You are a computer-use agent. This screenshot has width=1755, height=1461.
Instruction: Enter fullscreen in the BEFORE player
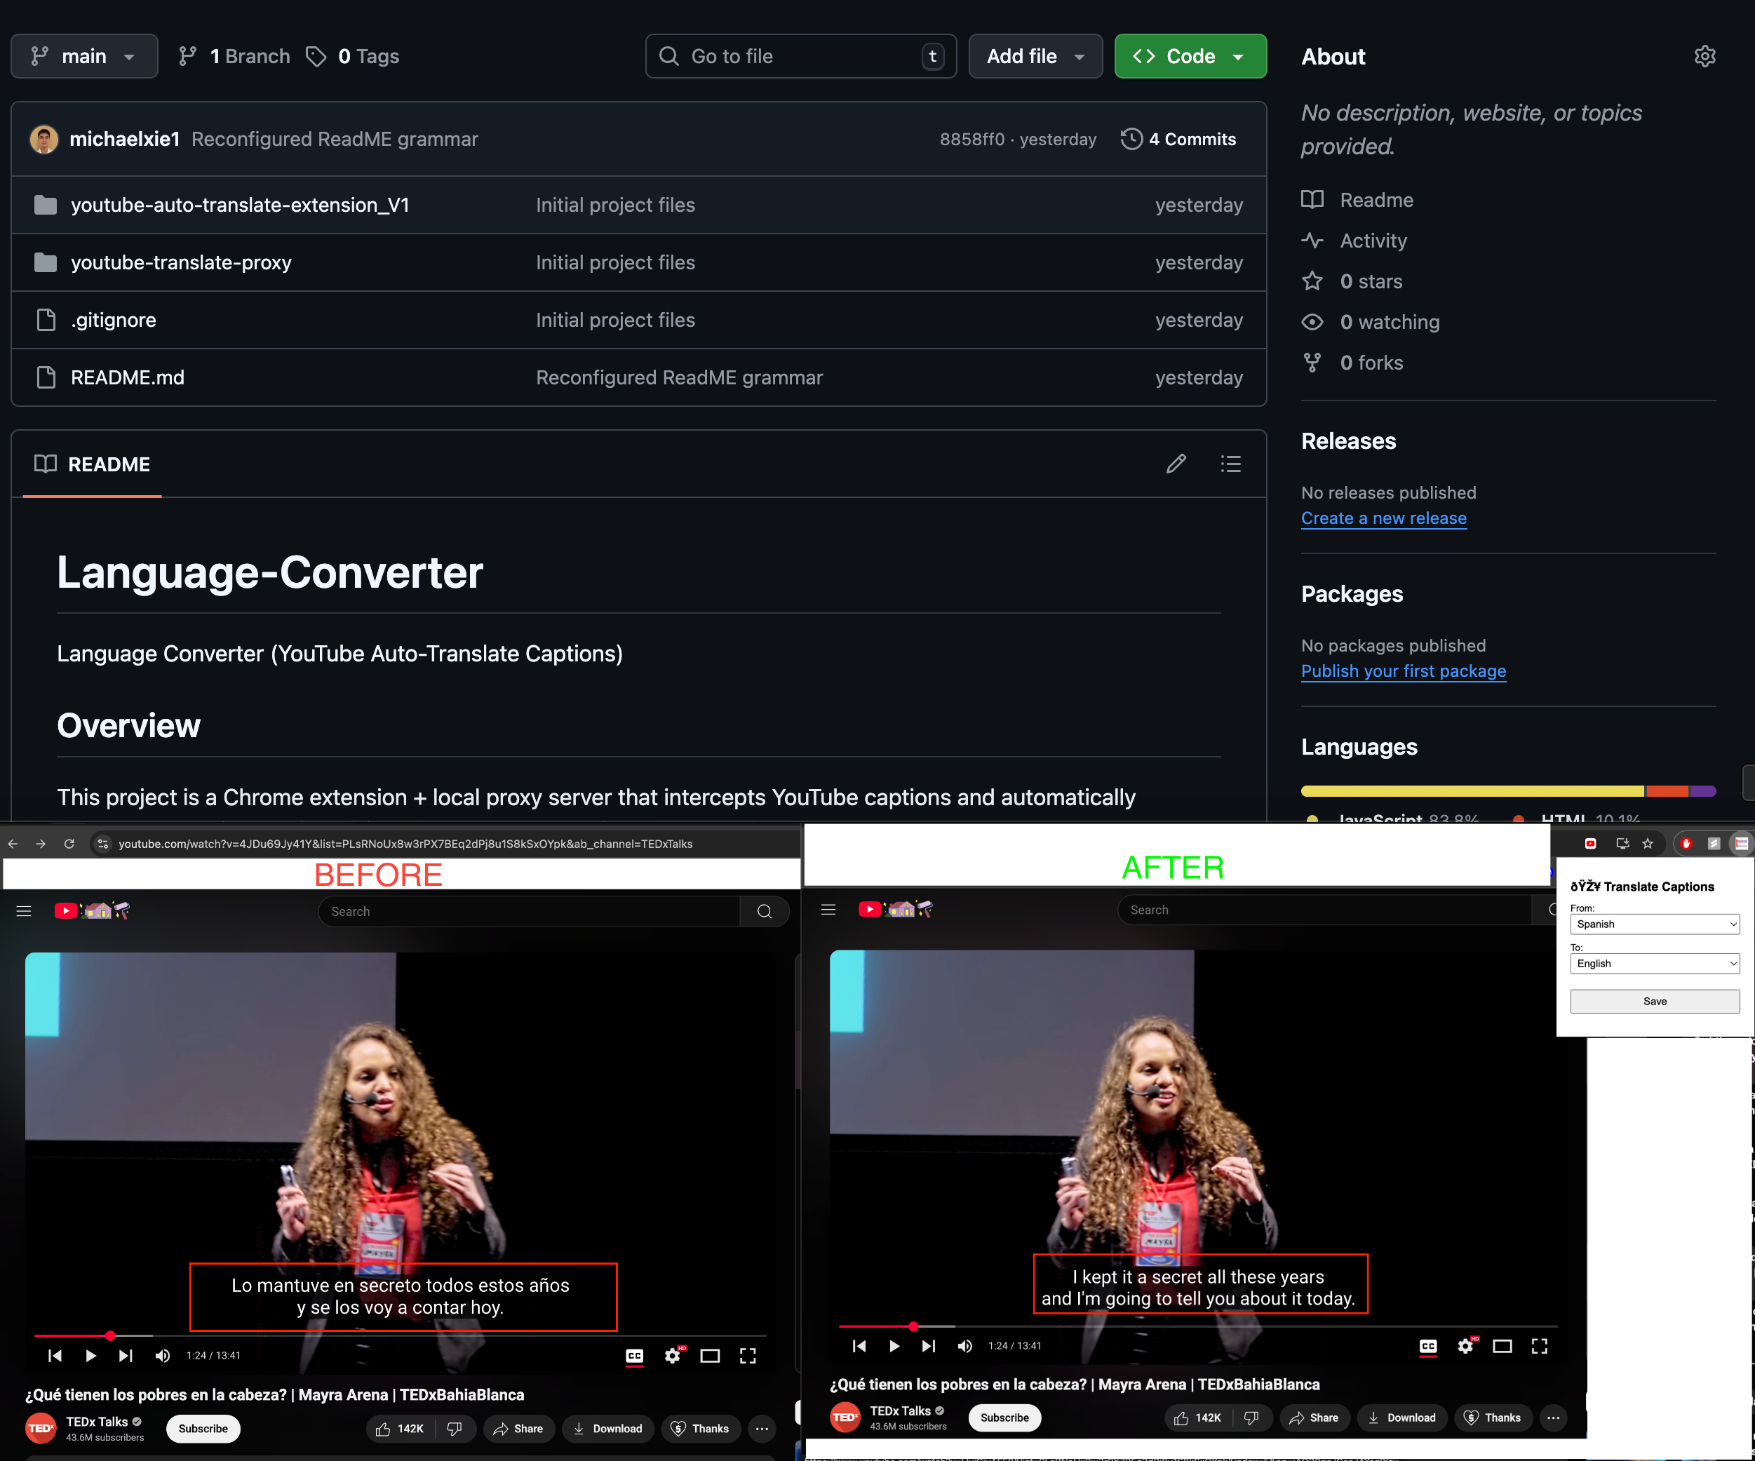coord(748,1356)
